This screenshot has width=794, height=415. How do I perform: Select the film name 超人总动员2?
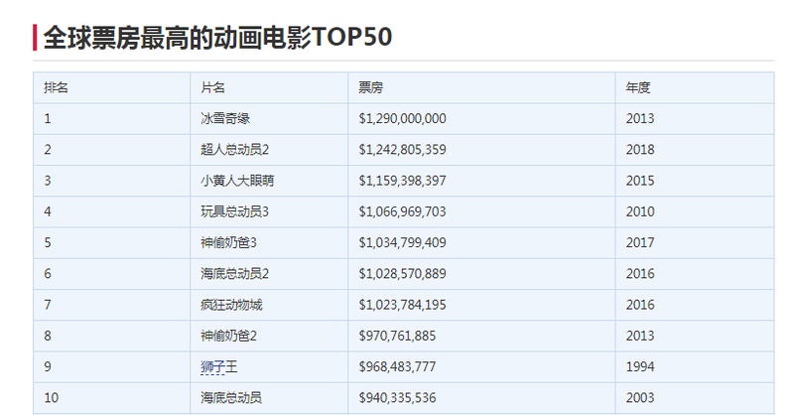234,150
